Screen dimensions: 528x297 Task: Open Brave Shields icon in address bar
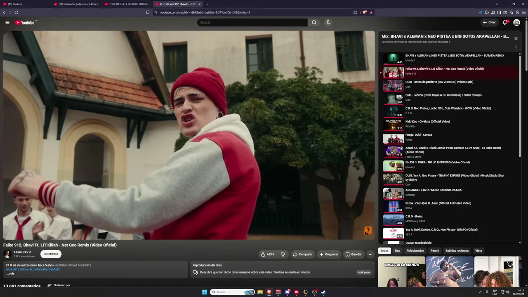(365, 12)
